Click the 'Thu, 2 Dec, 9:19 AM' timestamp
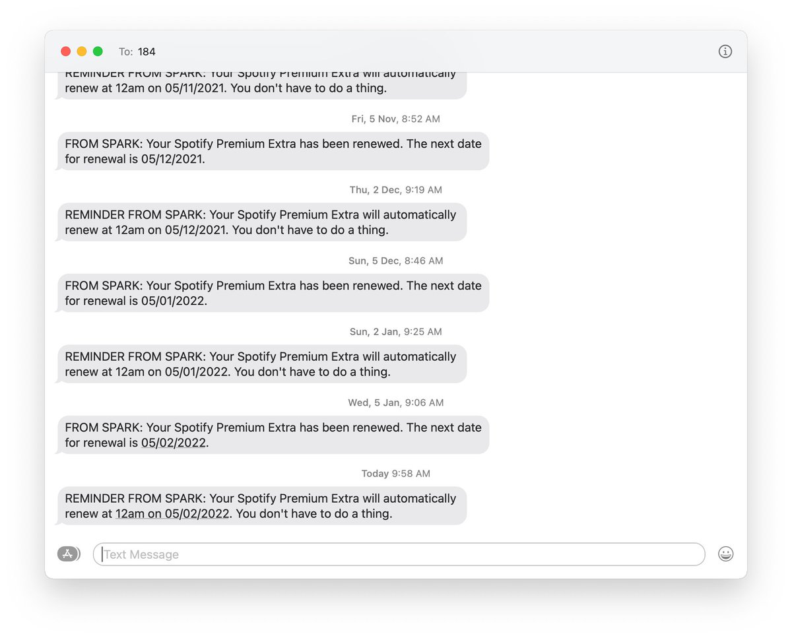The image size is (792, 638). click(395, 190)
